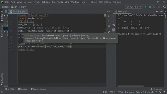Open the Code menu
Viewport: 167px width, 94px height.
pos(37,2)
